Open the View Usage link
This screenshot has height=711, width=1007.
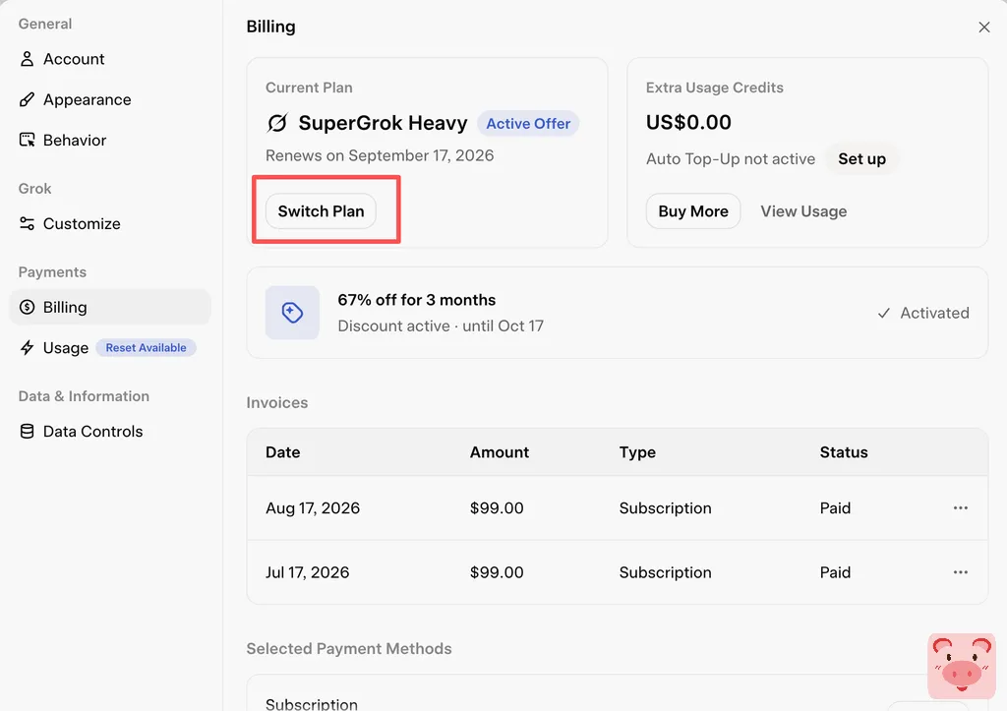coord(803,211)
